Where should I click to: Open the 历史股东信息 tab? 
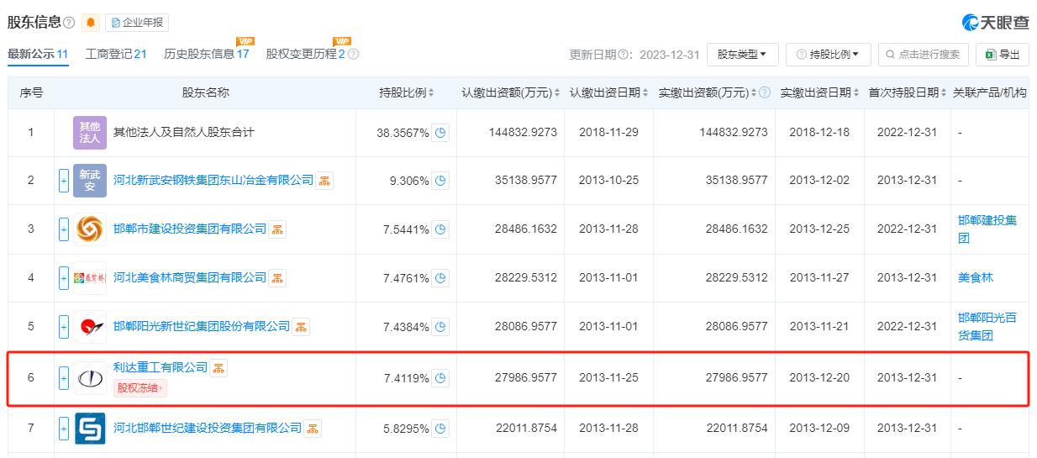click(x=207, y=54)
